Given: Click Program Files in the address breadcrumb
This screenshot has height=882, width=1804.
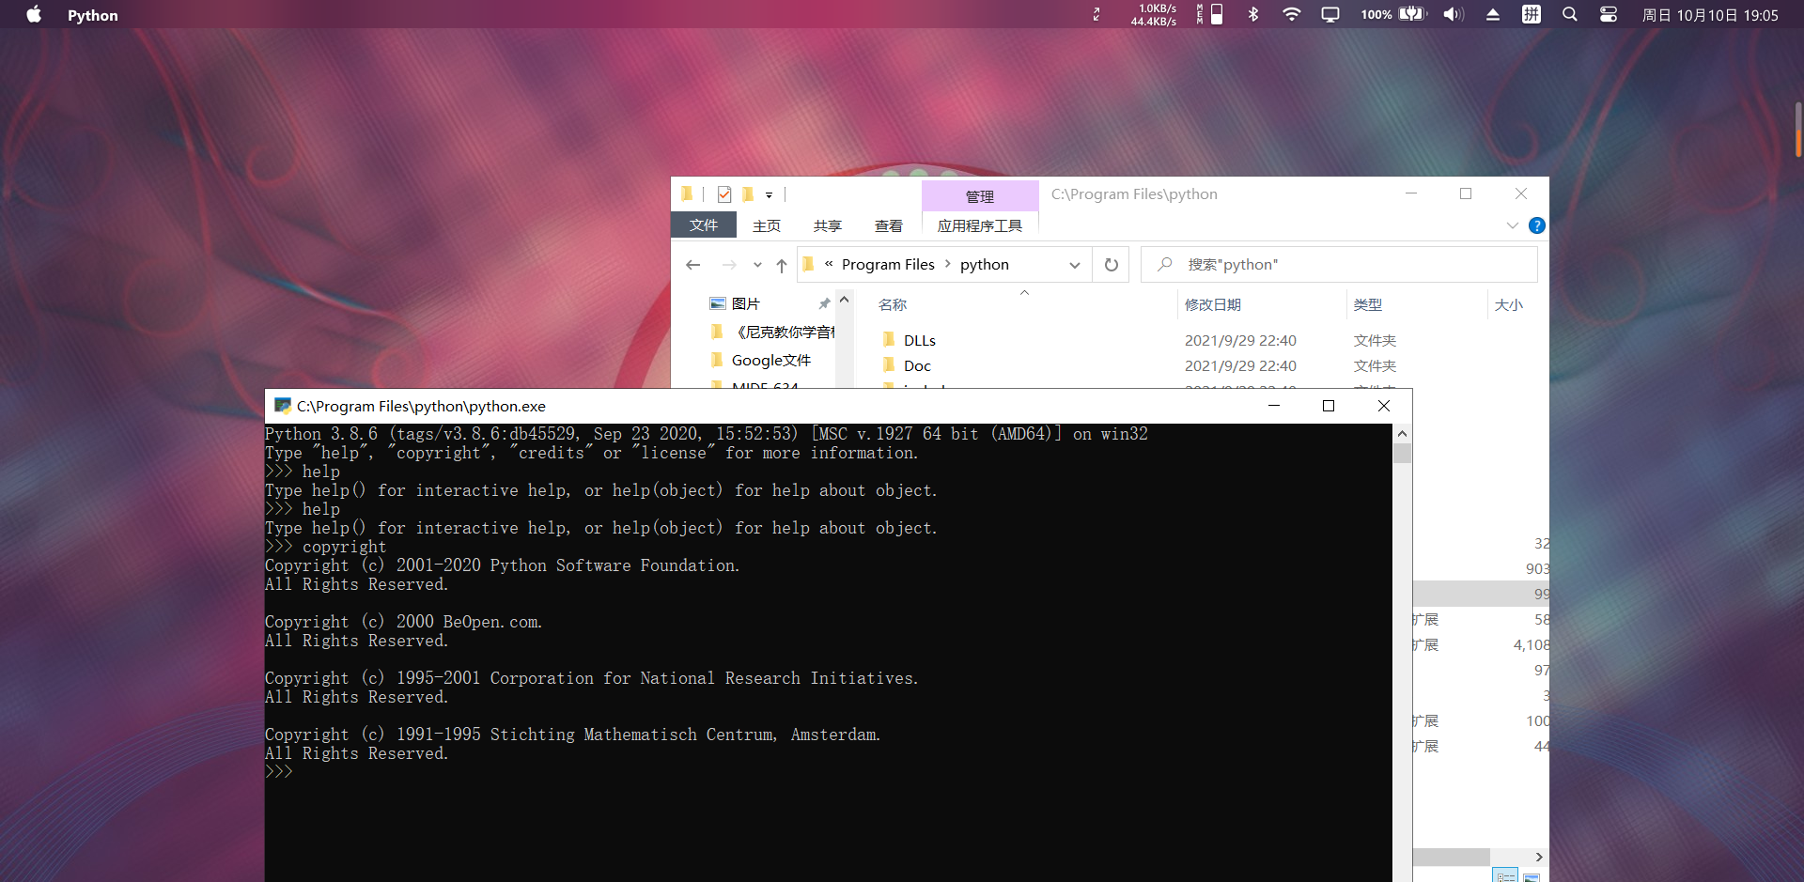Looking at the screenshot, I should point(888,265).
